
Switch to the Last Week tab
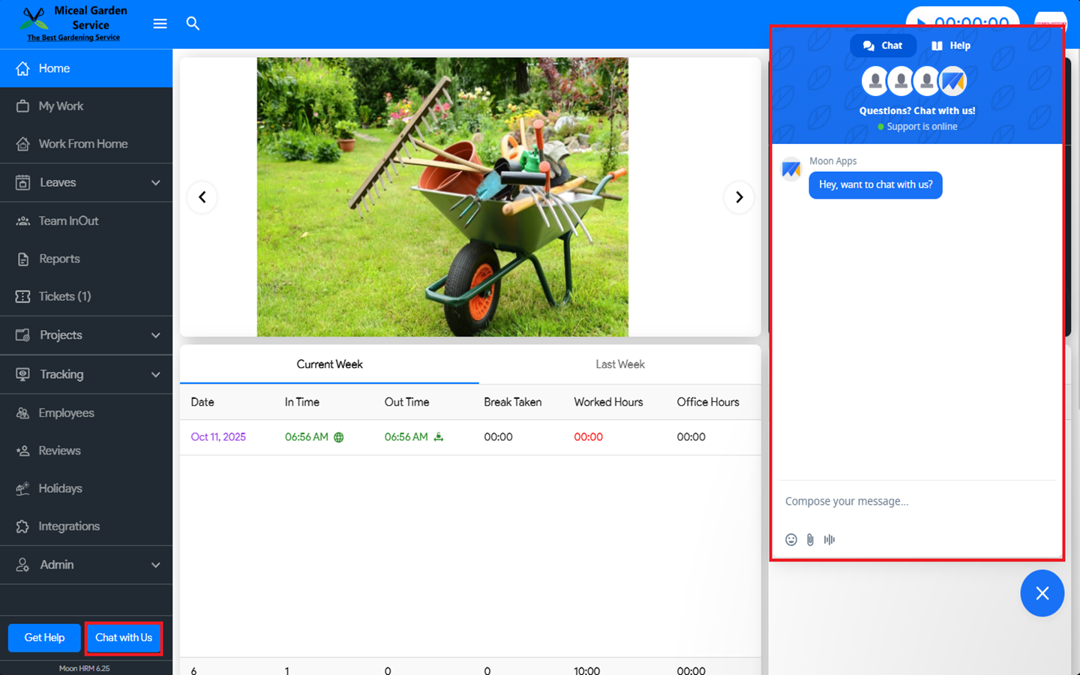(619, 364)
